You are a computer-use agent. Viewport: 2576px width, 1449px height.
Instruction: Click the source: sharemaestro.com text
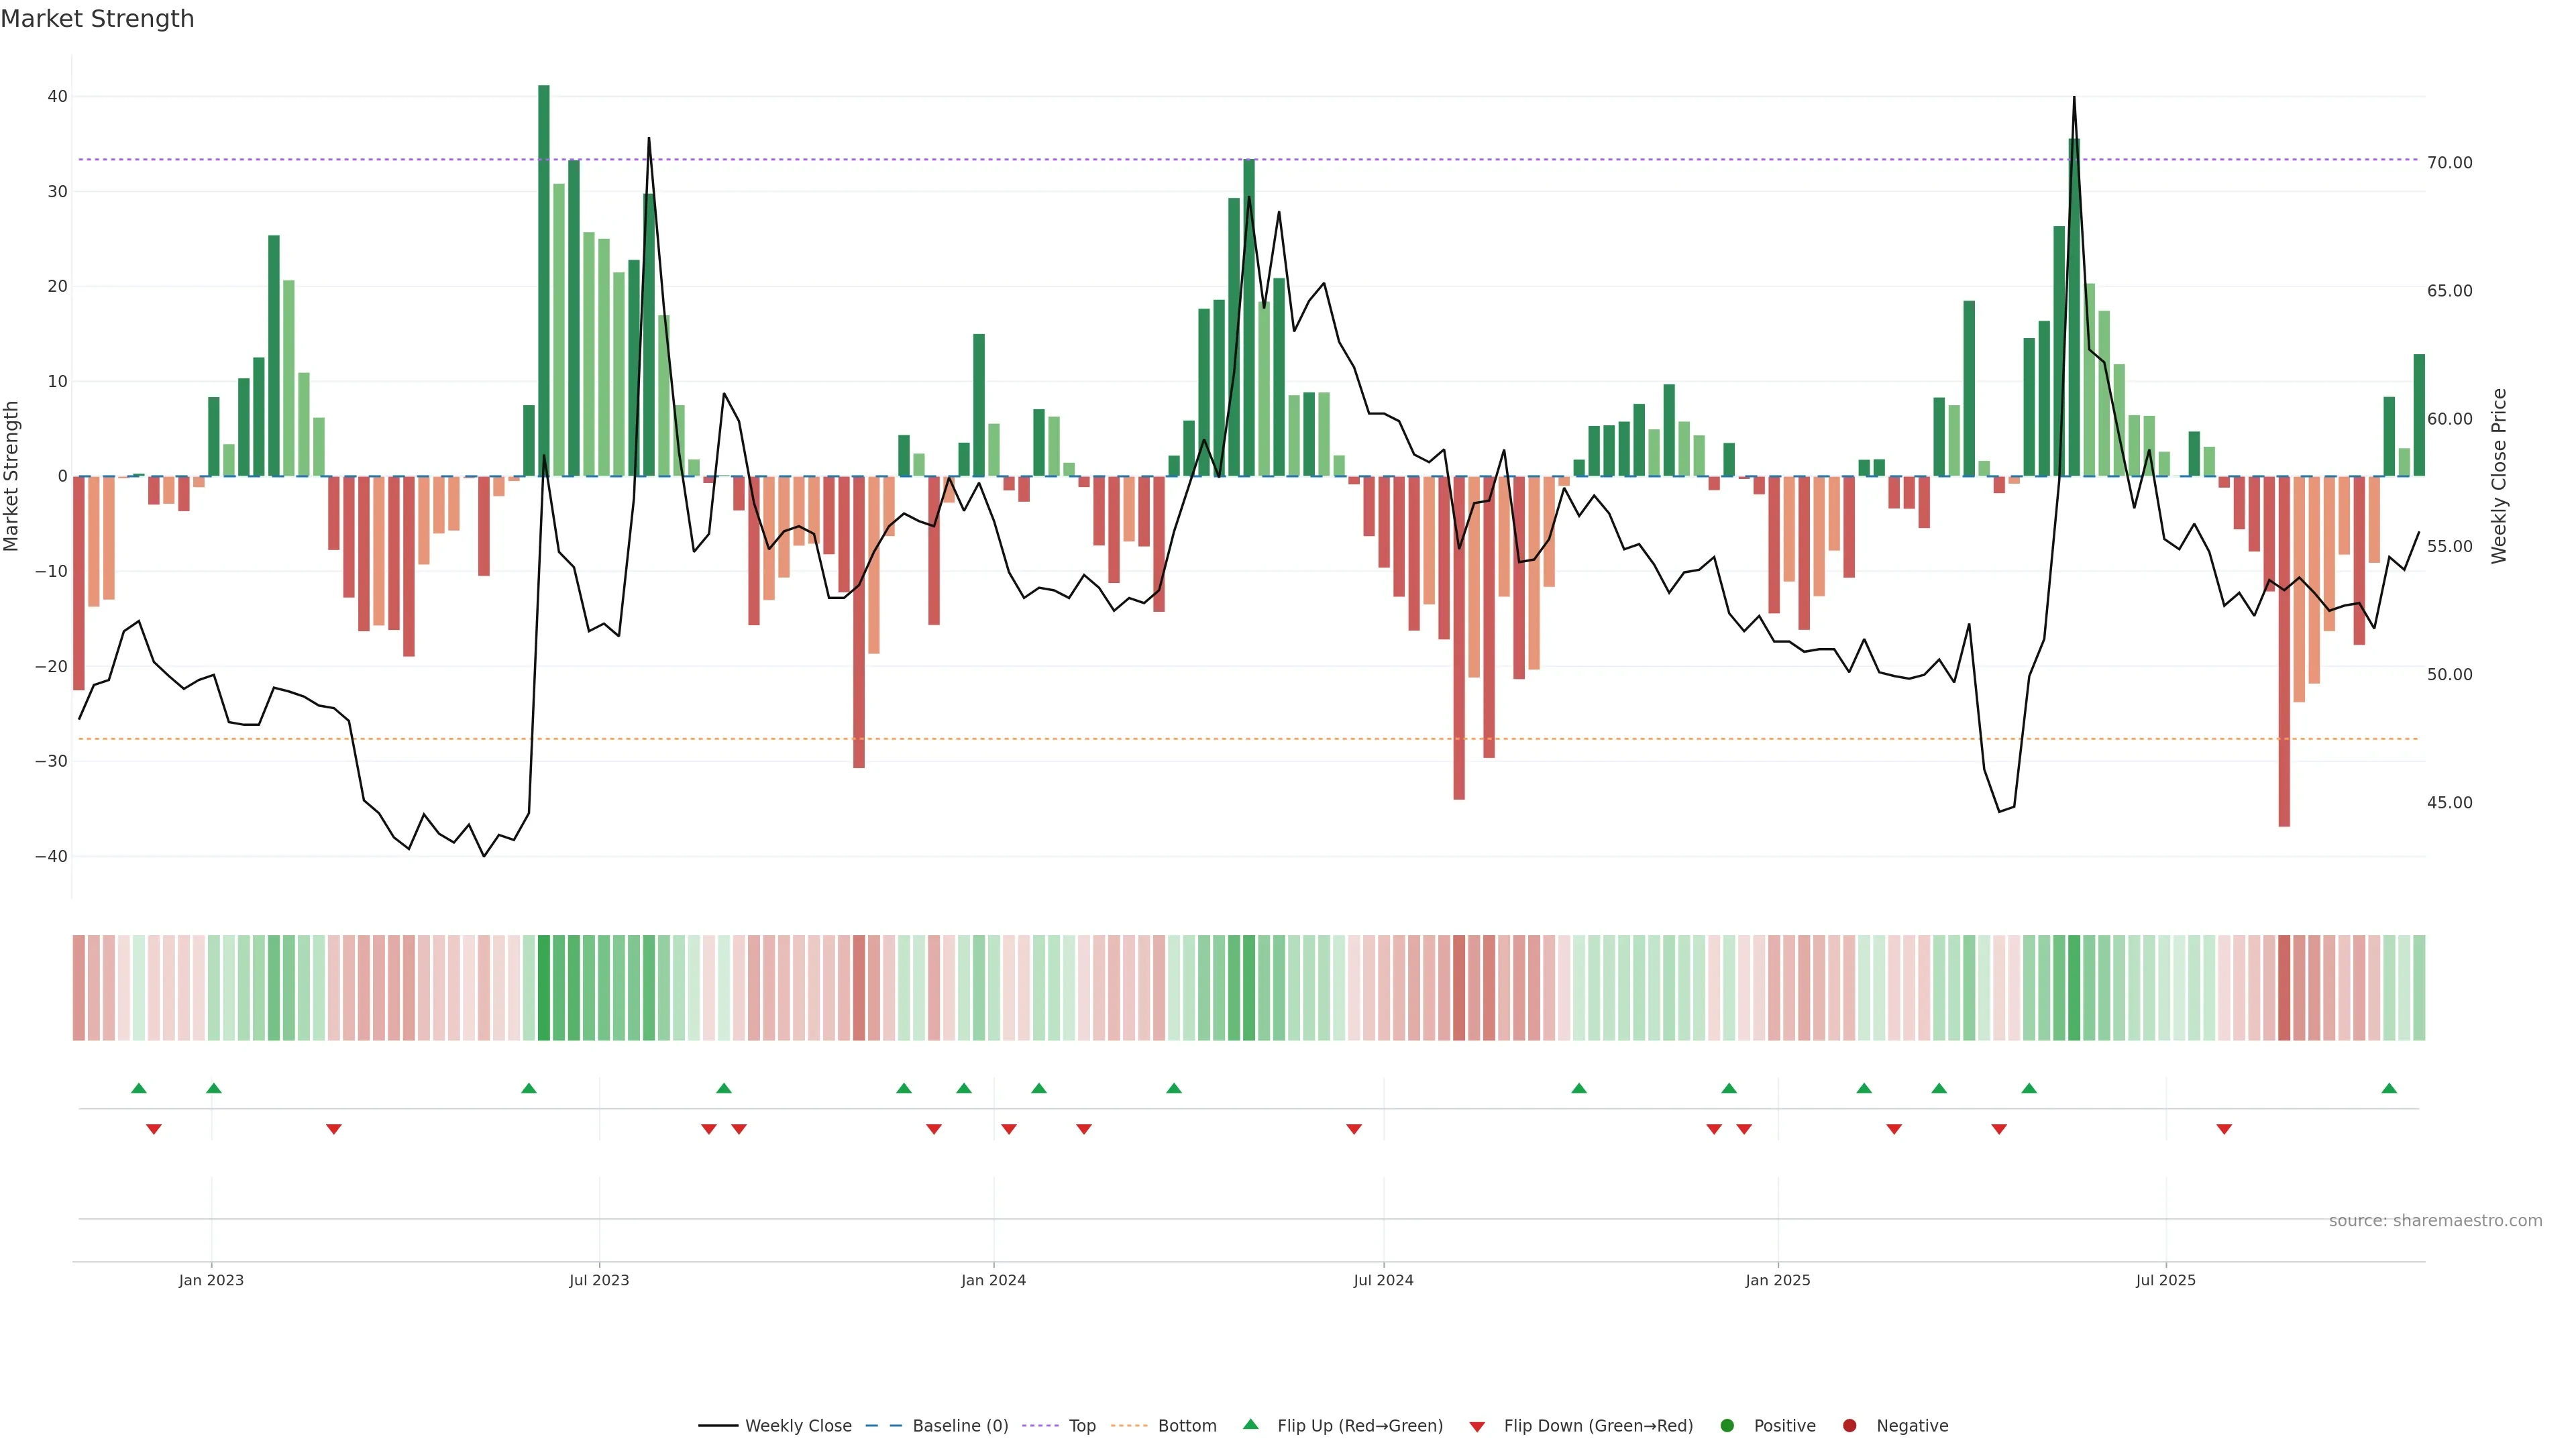[x=2435, y=1221]
